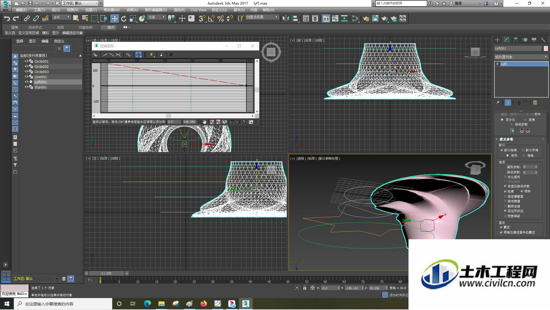Activate the Select and Rotate tool
Viewport: 550px width, 310px height.
[123, 19]
